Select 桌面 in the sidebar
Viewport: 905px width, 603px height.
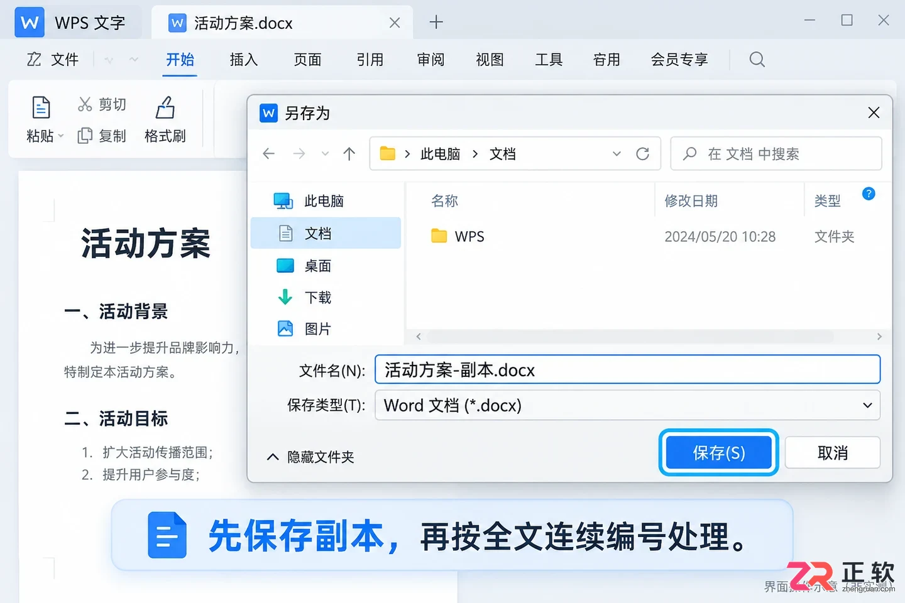326,266
